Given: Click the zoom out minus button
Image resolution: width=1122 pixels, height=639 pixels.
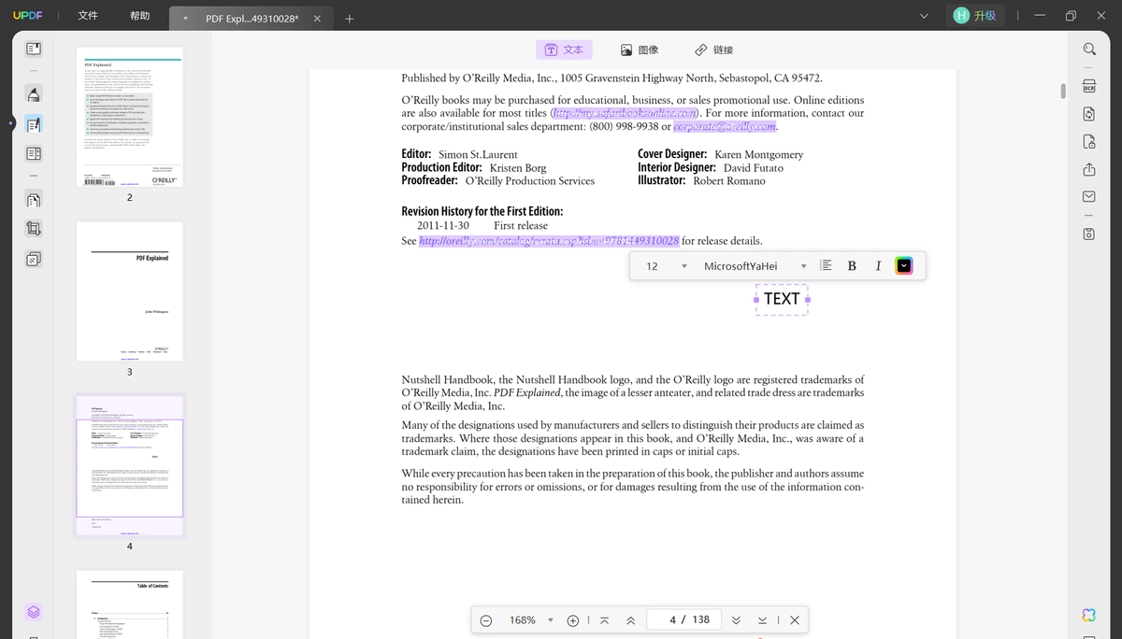Looking at the screenshot, I should click(486, 620).
